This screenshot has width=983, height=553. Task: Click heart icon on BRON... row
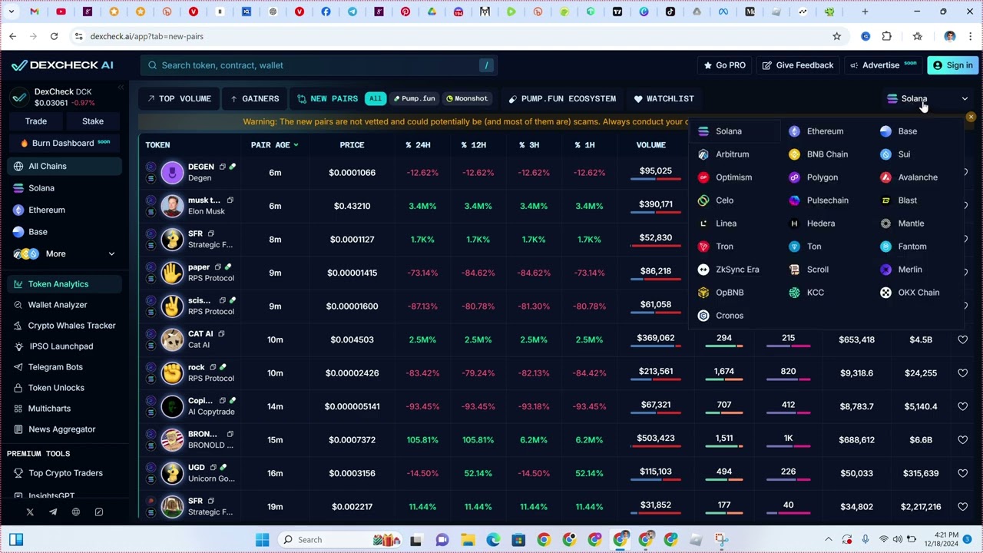pos(962,439)
